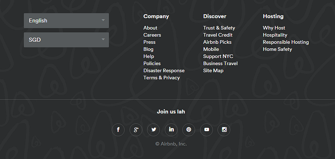This screenshot has height=159, width=335.
Task: Open the YouTube social icon
Action: tap(206, 130)
